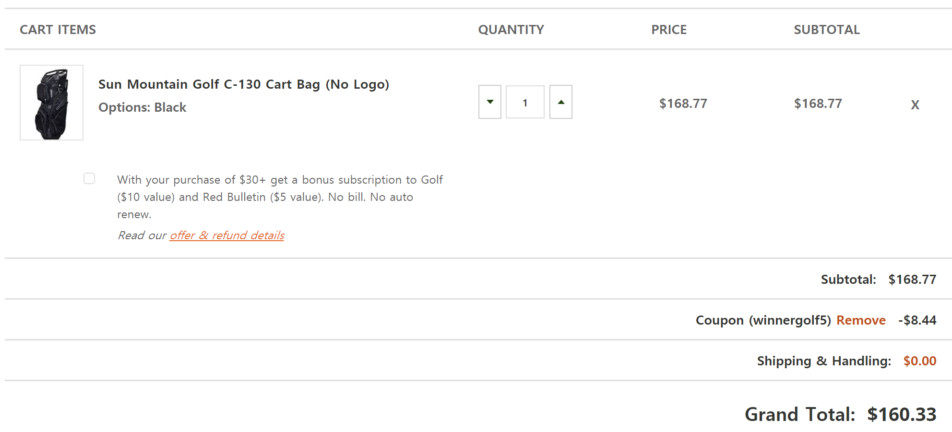Remove the Sun Mountain bag with X
Image resolution: width=952 pixels, height=432 pixels.
point(915,105)
